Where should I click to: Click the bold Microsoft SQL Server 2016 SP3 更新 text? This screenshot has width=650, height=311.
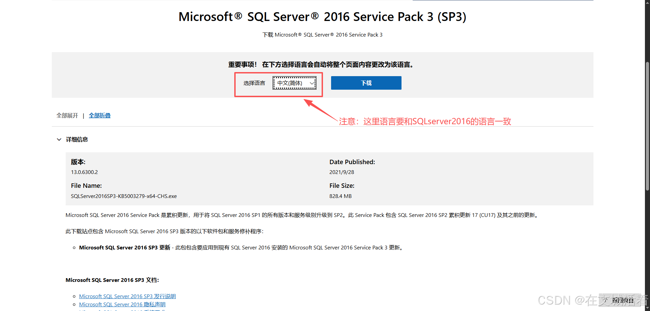(x=125, y=247)
